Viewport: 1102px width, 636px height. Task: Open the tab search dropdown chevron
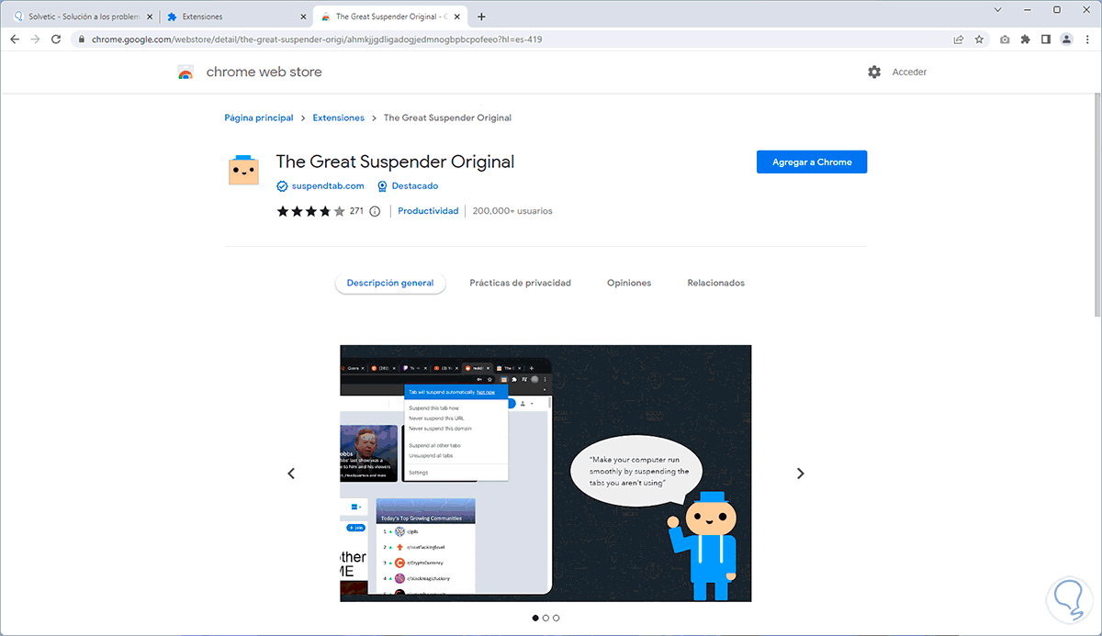coord(998,9)
